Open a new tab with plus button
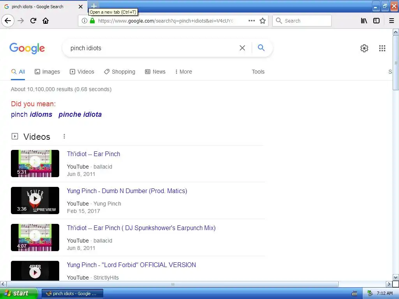The image size is (399, 299). [94, 5]
